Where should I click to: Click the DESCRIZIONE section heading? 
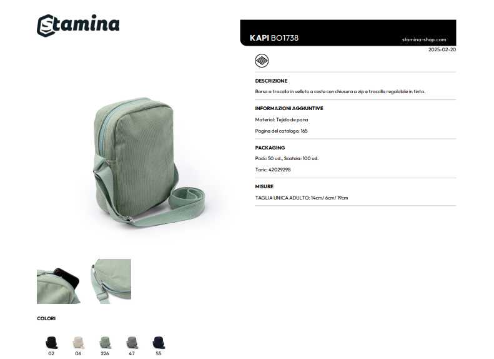(x=271, y=81)
